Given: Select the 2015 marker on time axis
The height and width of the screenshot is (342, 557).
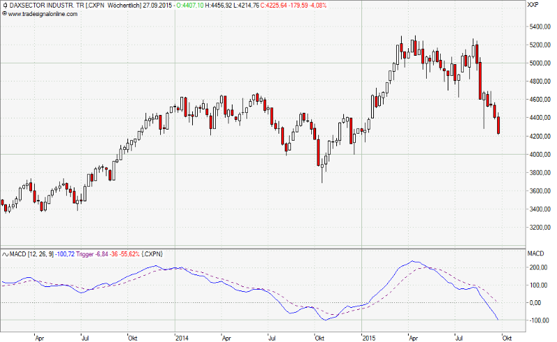Looking at the screenshot, I should (369, 337).
